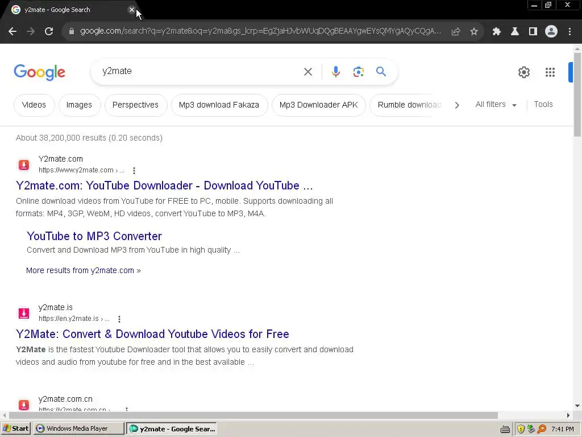The height and width of the screenshot is (437, 582).
Task: Open YouTube to MP3 Converter sitelink
Action: point(94,236)
